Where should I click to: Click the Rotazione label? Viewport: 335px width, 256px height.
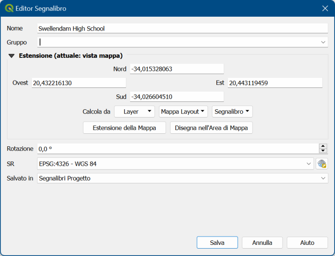pyautogui.click(x=20, y=149)
